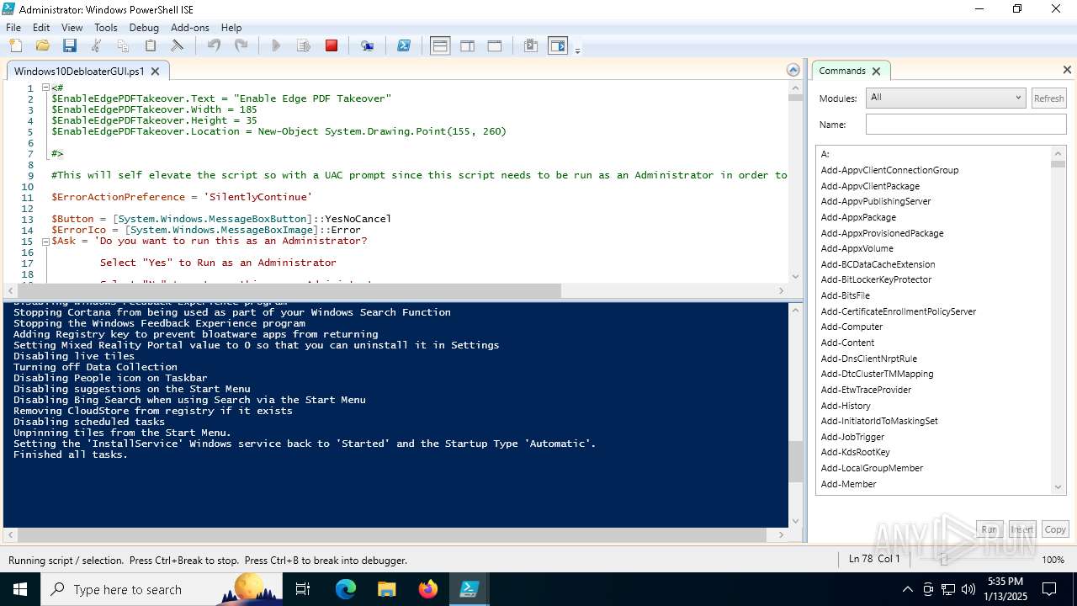This screenshot has width=1077, height=606.
Task: Select Add-AppxPackage in the commands list
Action: click(858, 217)
